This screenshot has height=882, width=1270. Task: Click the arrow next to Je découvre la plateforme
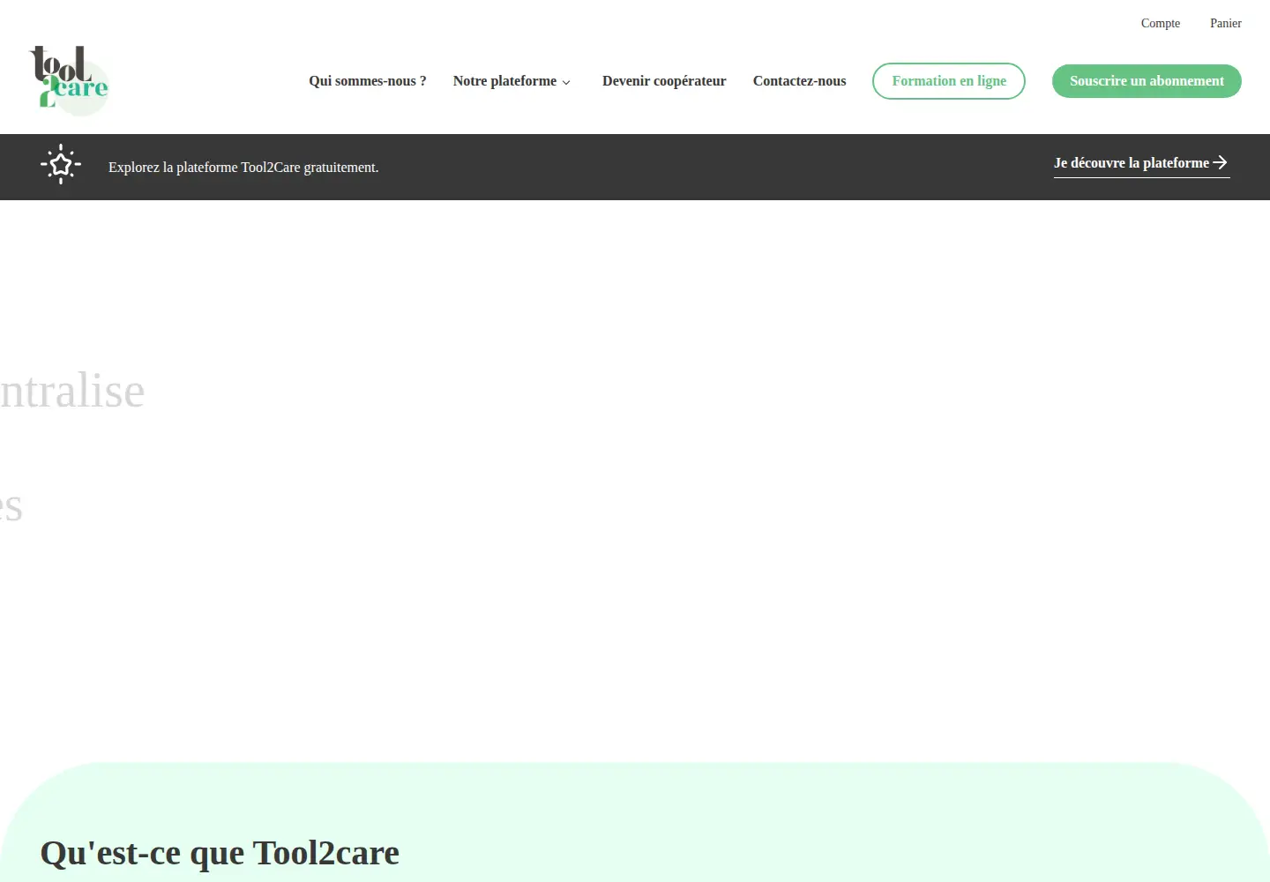click(1221, 162)
